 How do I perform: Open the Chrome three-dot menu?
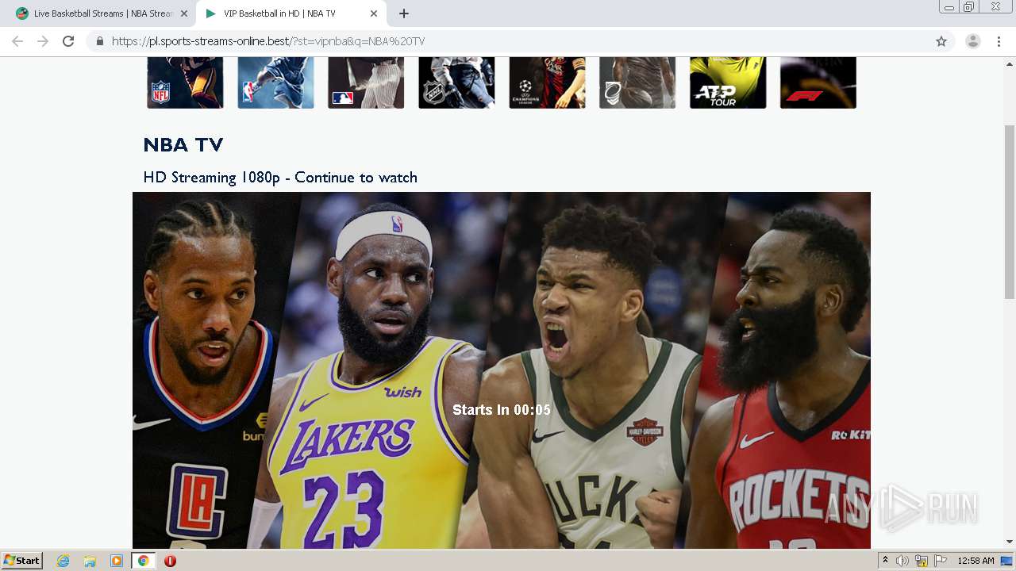(999, 41)
